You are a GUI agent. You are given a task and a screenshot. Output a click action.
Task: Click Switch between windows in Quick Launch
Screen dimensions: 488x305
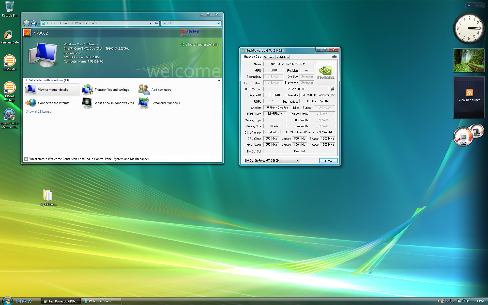[x=24, y=301]
